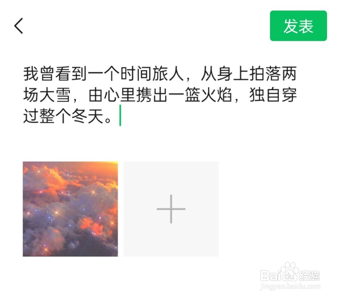Place cursor at end after 冬天。
The image size is (339, 298).
[x=120, y=115]
